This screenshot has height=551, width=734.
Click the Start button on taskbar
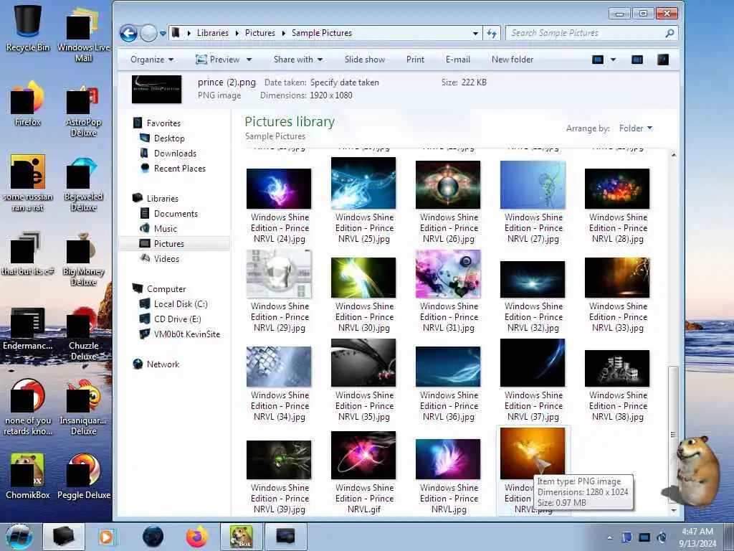(x=19, y=537)
